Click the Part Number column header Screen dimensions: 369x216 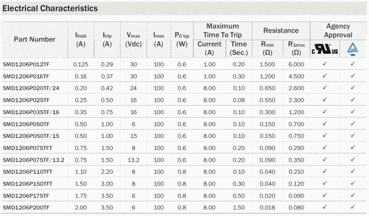click(34, 39)
